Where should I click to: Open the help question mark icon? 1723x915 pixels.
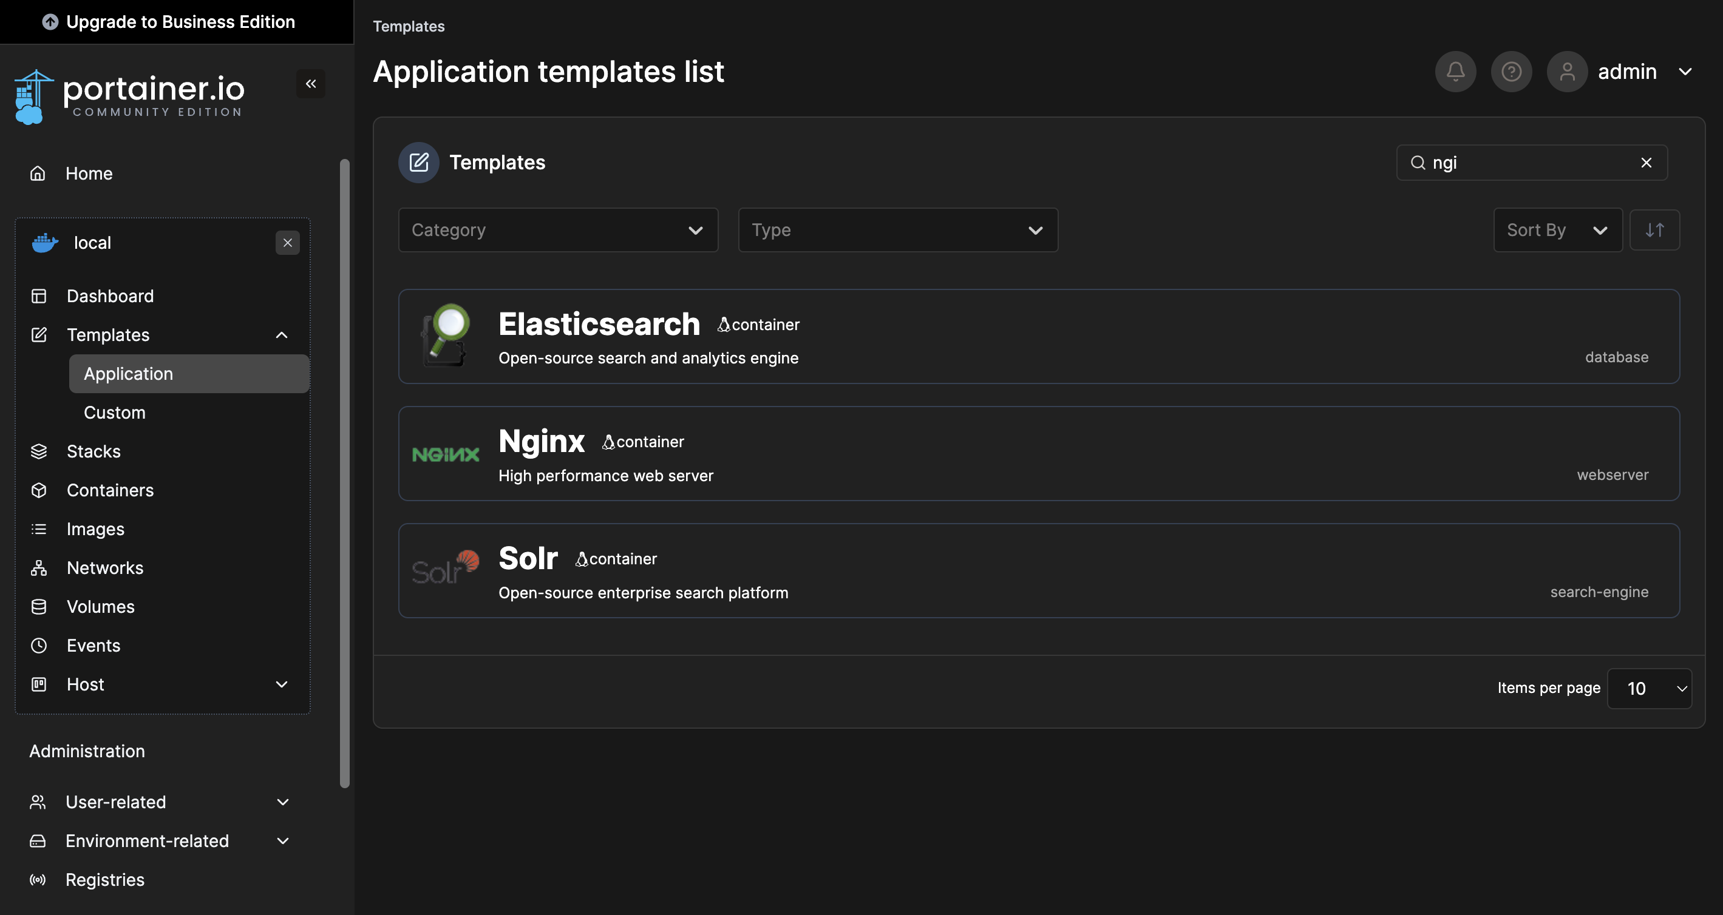click(1511, 72)
